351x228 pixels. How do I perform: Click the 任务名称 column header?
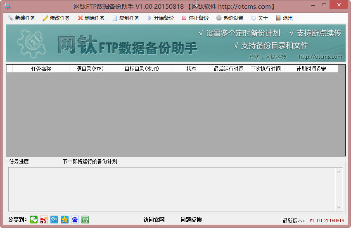41,69
